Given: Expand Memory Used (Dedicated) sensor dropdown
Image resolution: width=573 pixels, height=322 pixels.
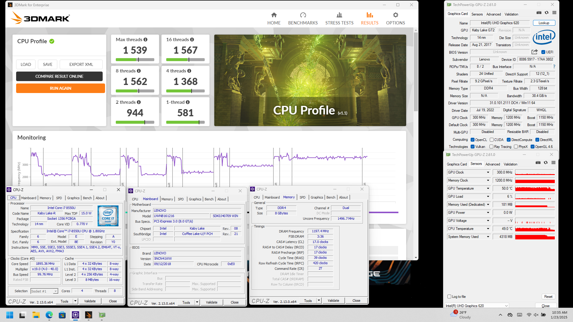Looking at the screenshot, I should tap(488, 205).
